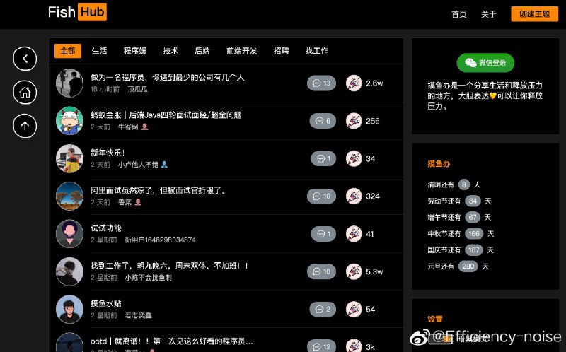Select the 全部 category tab

68,51
